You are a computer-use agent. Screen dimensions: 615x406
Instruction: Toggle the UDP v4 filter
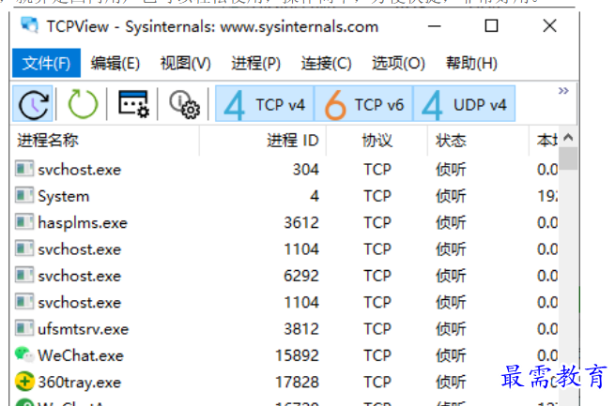(x=464, y=104)
